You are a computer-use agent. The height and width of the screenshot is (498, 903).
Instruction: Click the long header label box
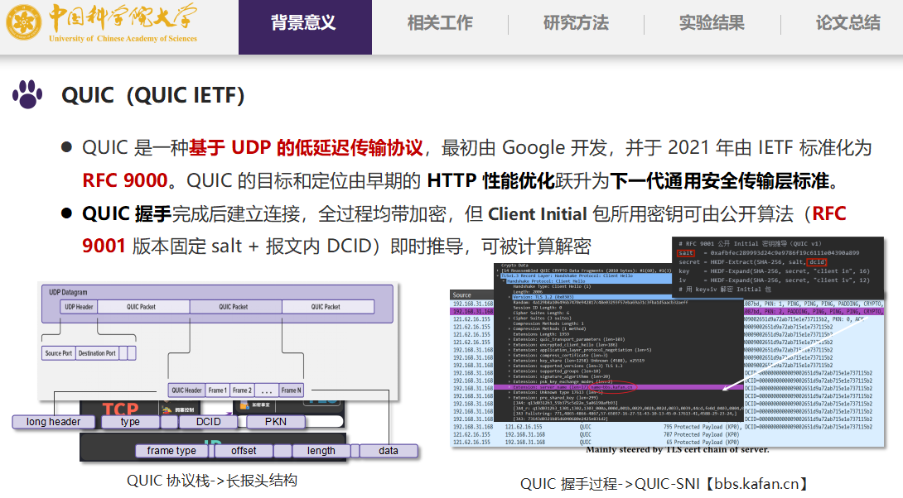point(54,422)
